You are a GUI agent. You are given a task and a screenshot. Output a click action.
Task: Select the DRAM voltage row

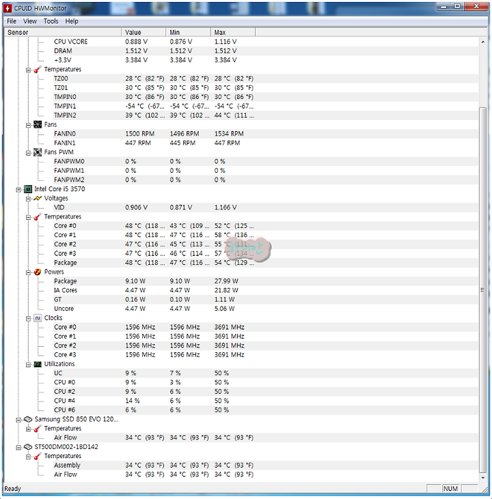click(266, 51)
